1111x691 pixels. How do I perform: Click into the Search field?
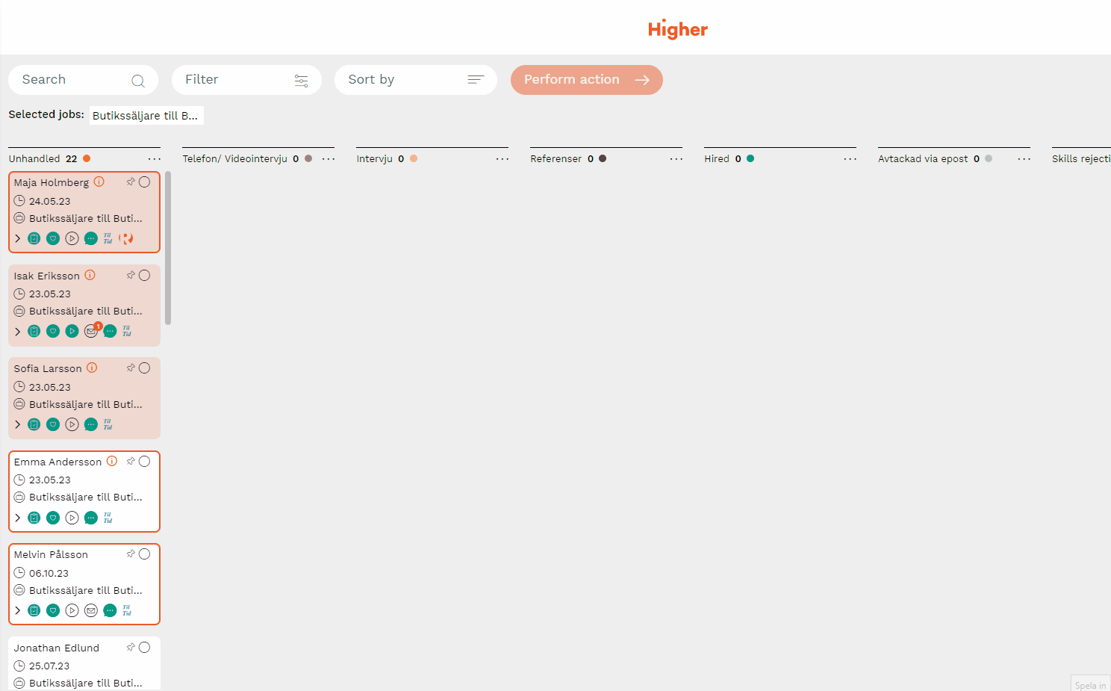(75, 80)
